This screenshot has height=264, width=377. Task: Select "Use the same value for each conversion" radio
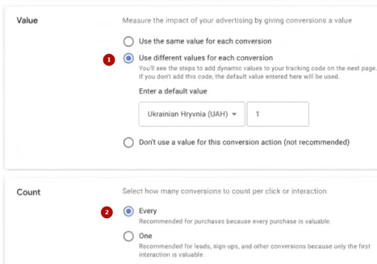(x=128, y=41)
